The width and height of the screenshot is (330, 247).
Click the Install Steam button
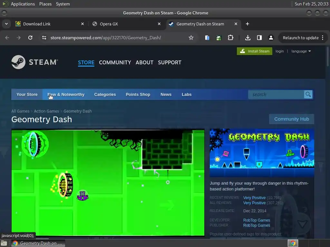click(x=255, y=51)
